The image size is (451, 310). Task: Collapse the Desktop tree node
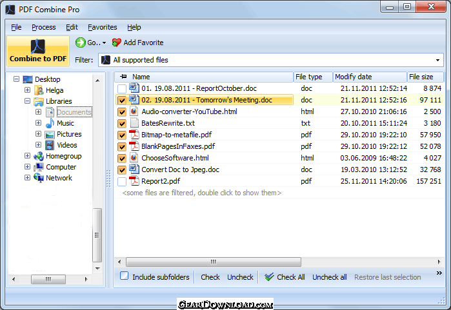point(16,79)
